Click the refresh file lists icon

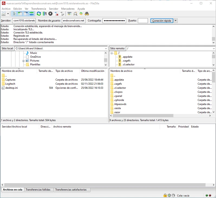39,14
